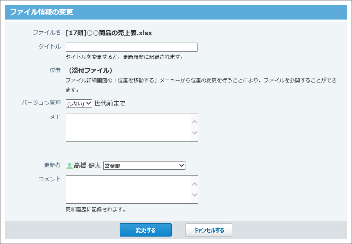Click the (添付ファイル) location text
Image resolution: width=352 pixels, height=244 pixels.
pyautogui.click(x=91, y=70)
